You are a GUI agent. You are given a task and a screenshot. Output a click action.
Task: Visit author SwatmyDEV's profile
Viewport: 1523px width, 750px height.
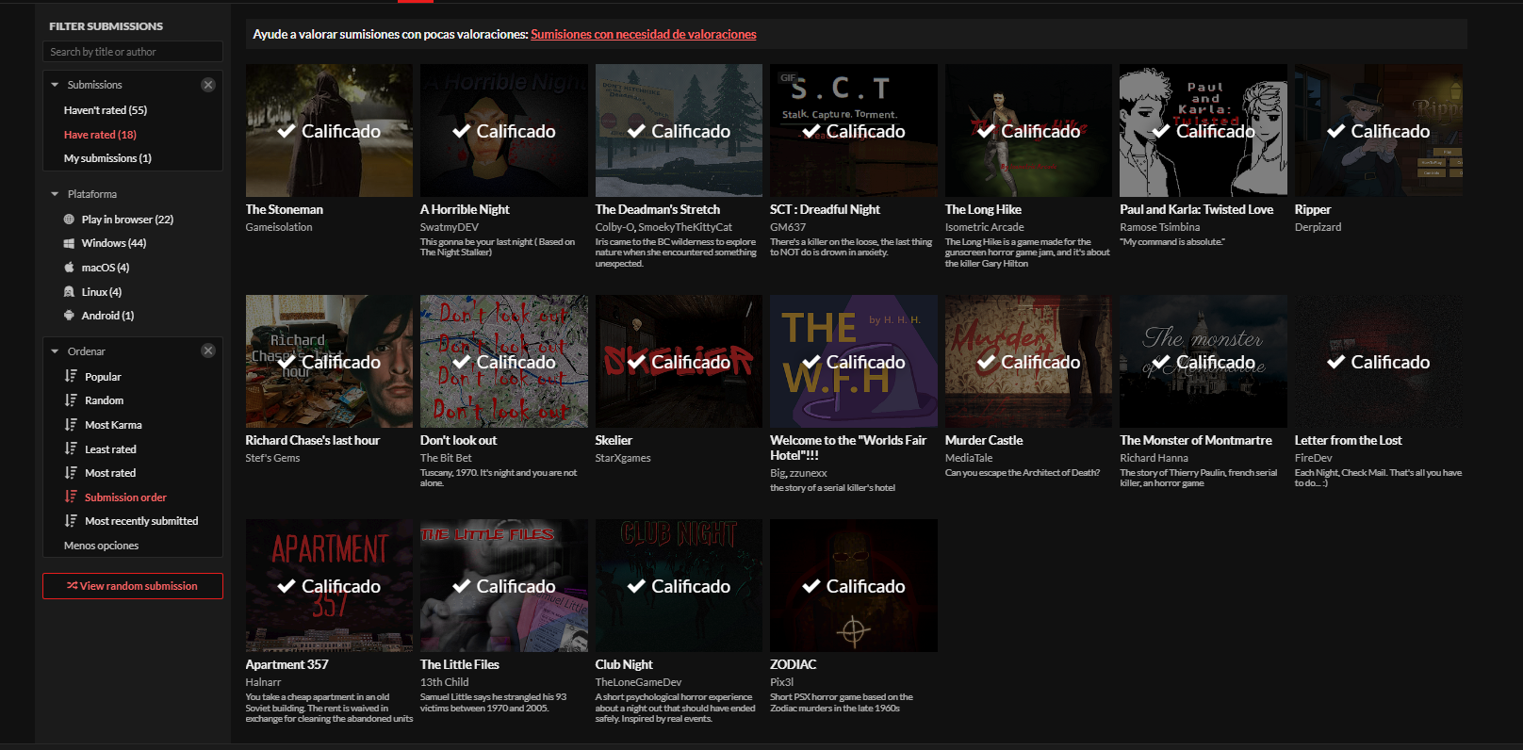tap(450, 227)
